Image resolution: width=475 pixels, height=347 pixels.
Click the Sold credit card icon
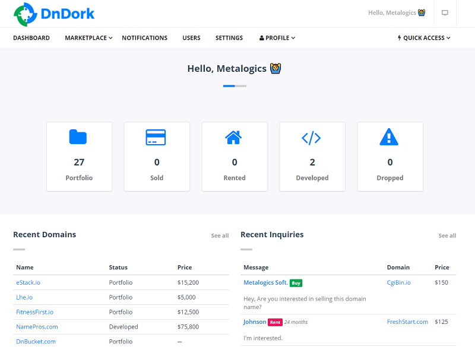coord(157,137)
